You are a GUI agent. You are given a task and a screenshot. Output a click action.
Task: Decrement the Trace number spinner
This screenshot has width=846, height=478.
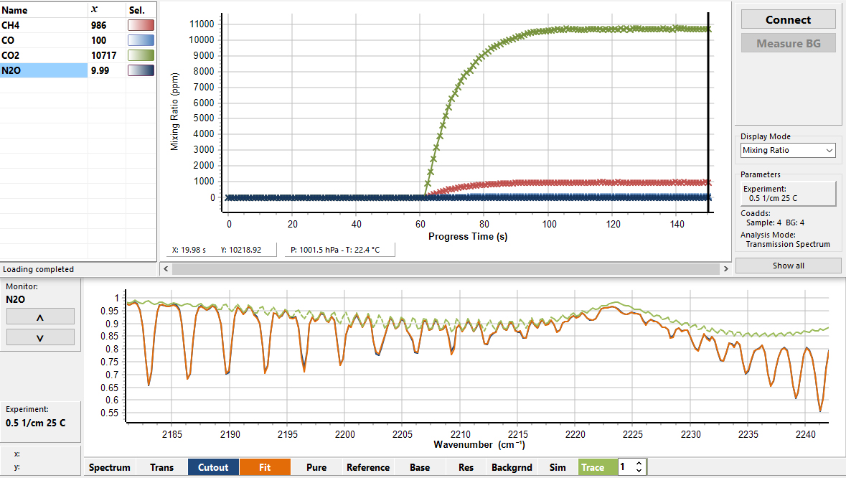639,471
